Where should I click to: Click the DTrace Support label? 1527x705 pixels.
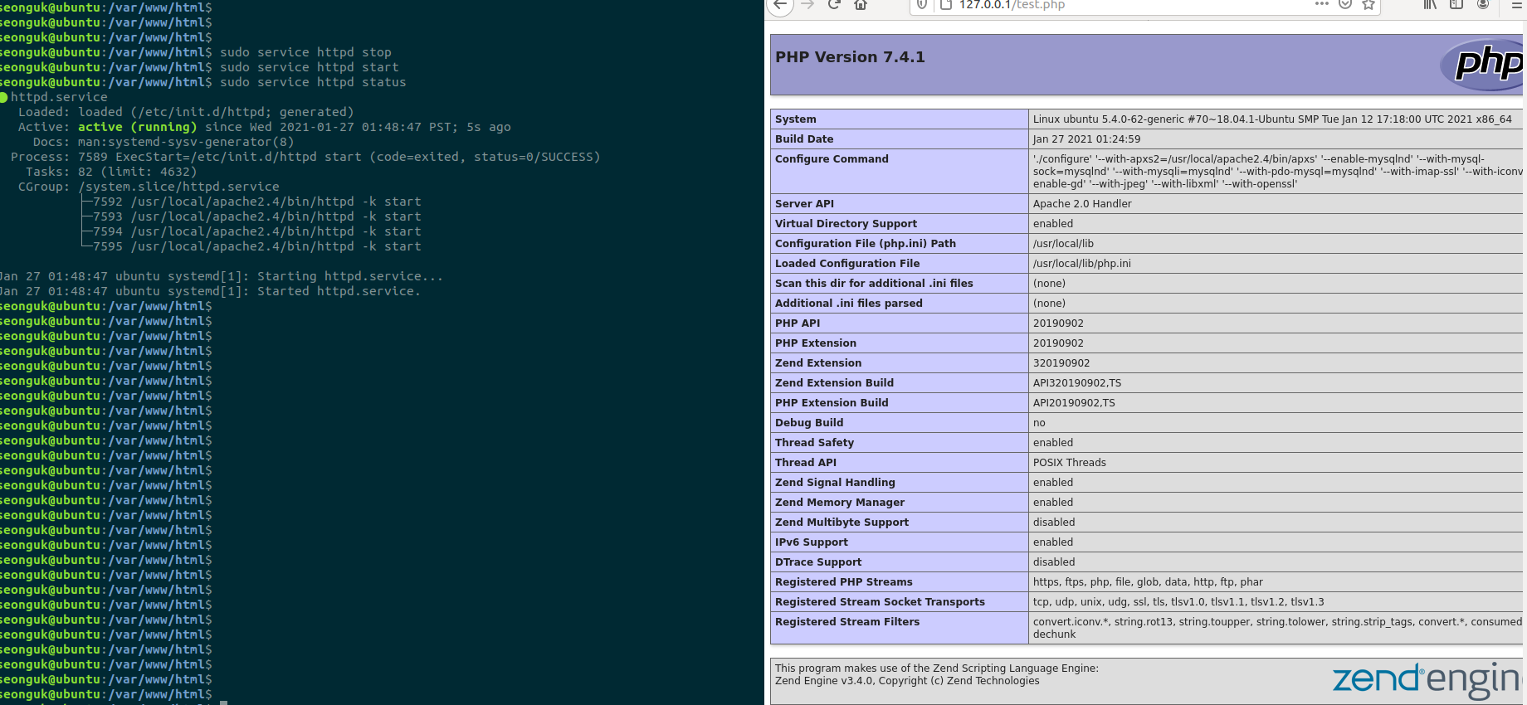pos(818,562)
